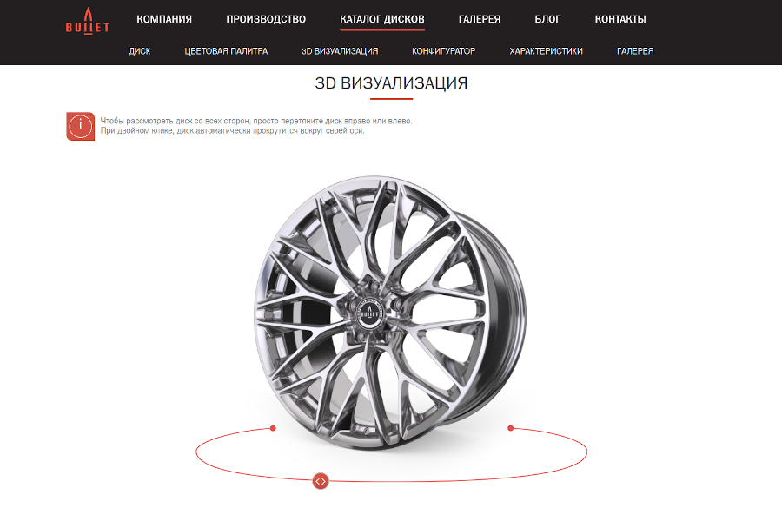Switch to the ДИСК submenu tab
Image resolution: width=782 pixels, height=521 pixels.
tap(140, 51)
